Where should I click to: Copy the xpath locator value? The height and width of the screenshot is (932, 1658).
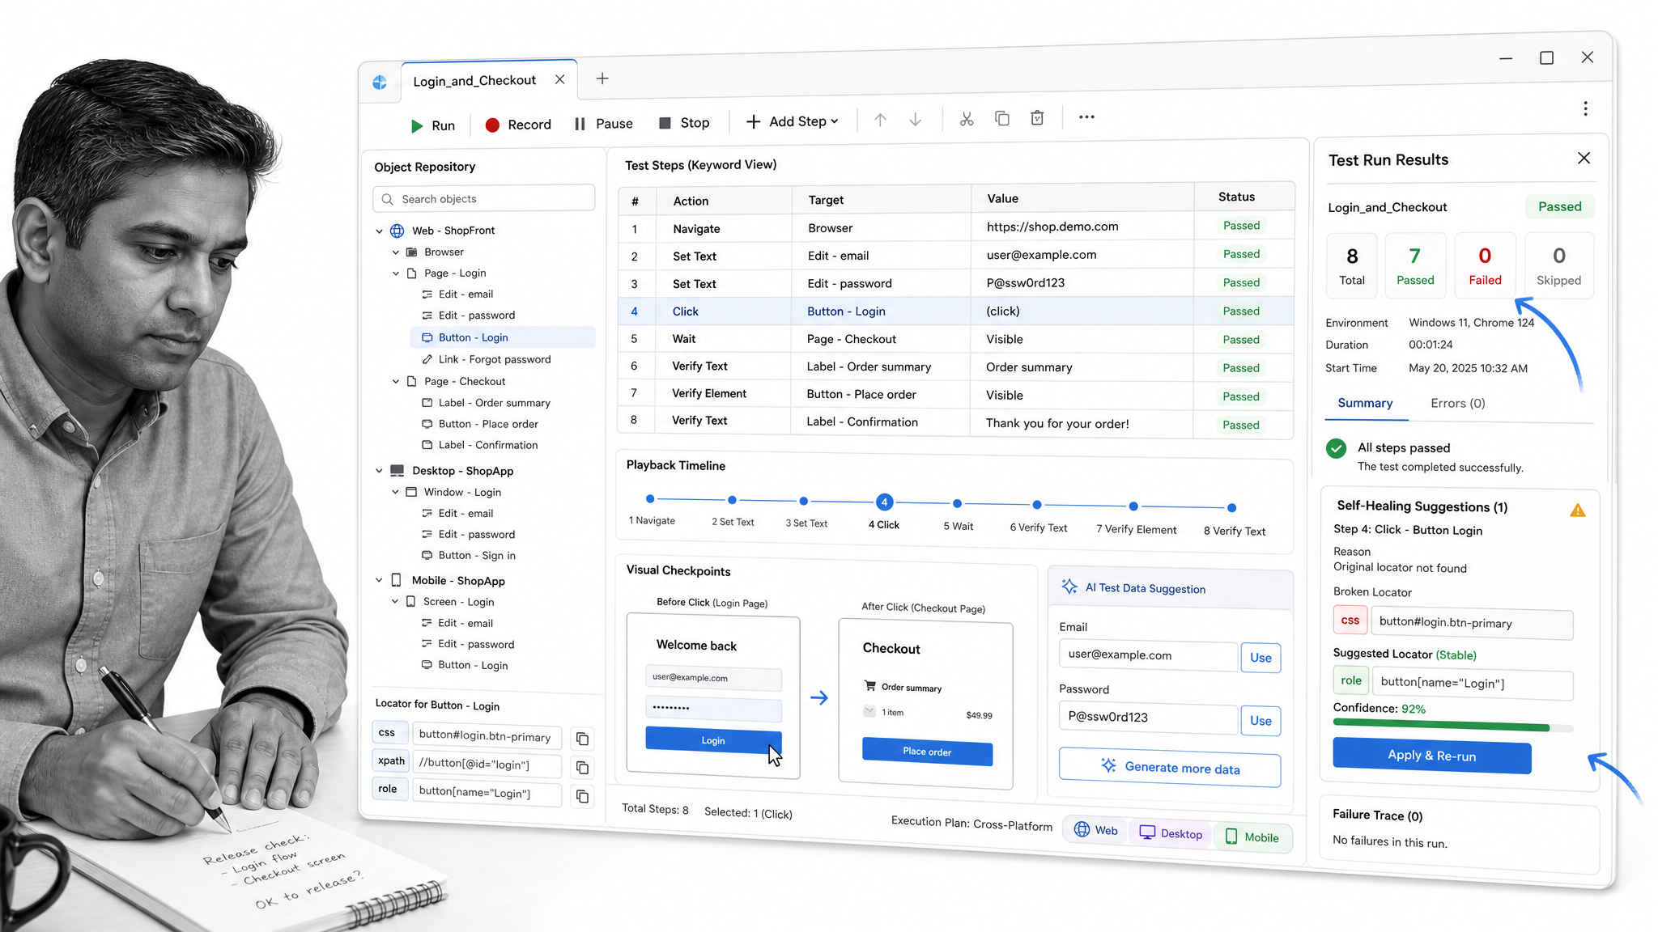(x=582, y=767)
